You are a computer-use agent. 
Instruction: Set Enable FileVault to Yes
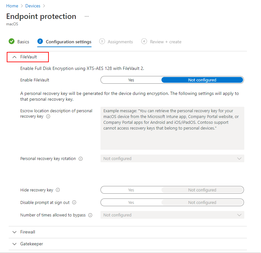[131, 80]
